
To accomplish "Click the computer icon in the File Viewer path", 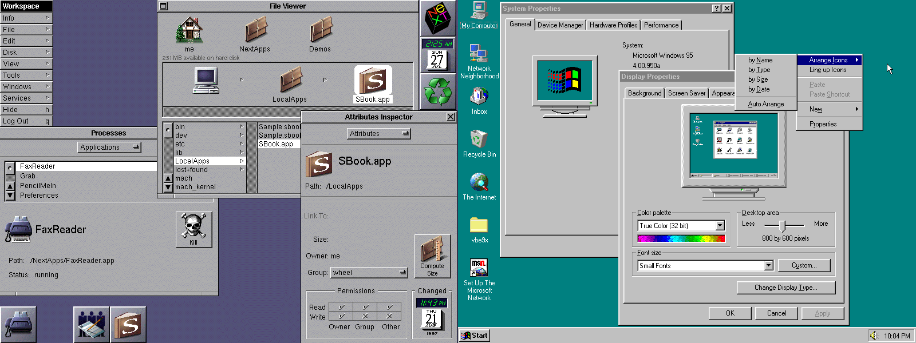I will pyautogui.click(x=206, y=80).
